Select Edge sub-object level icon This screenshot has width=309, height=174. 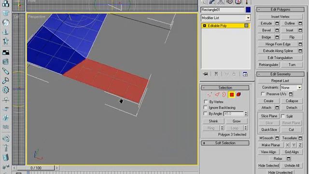(217, 95)
